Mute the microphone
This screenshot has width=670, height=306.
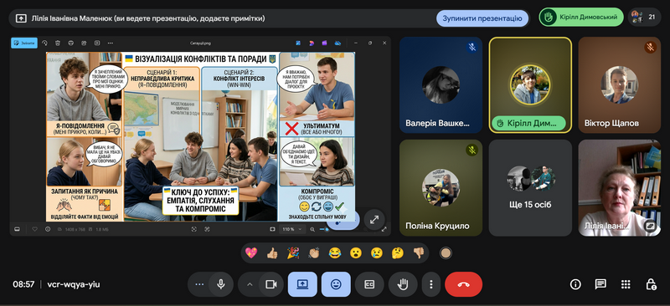pyautogui.click(x=221, y=284)
